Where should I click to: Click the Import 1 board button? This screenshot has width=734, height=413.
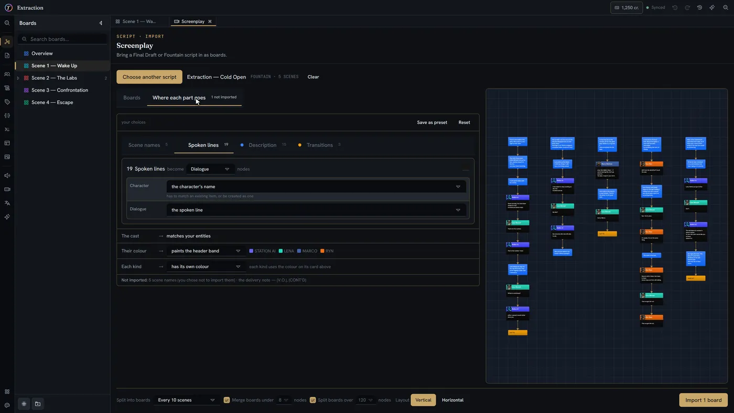coord(704,400)
